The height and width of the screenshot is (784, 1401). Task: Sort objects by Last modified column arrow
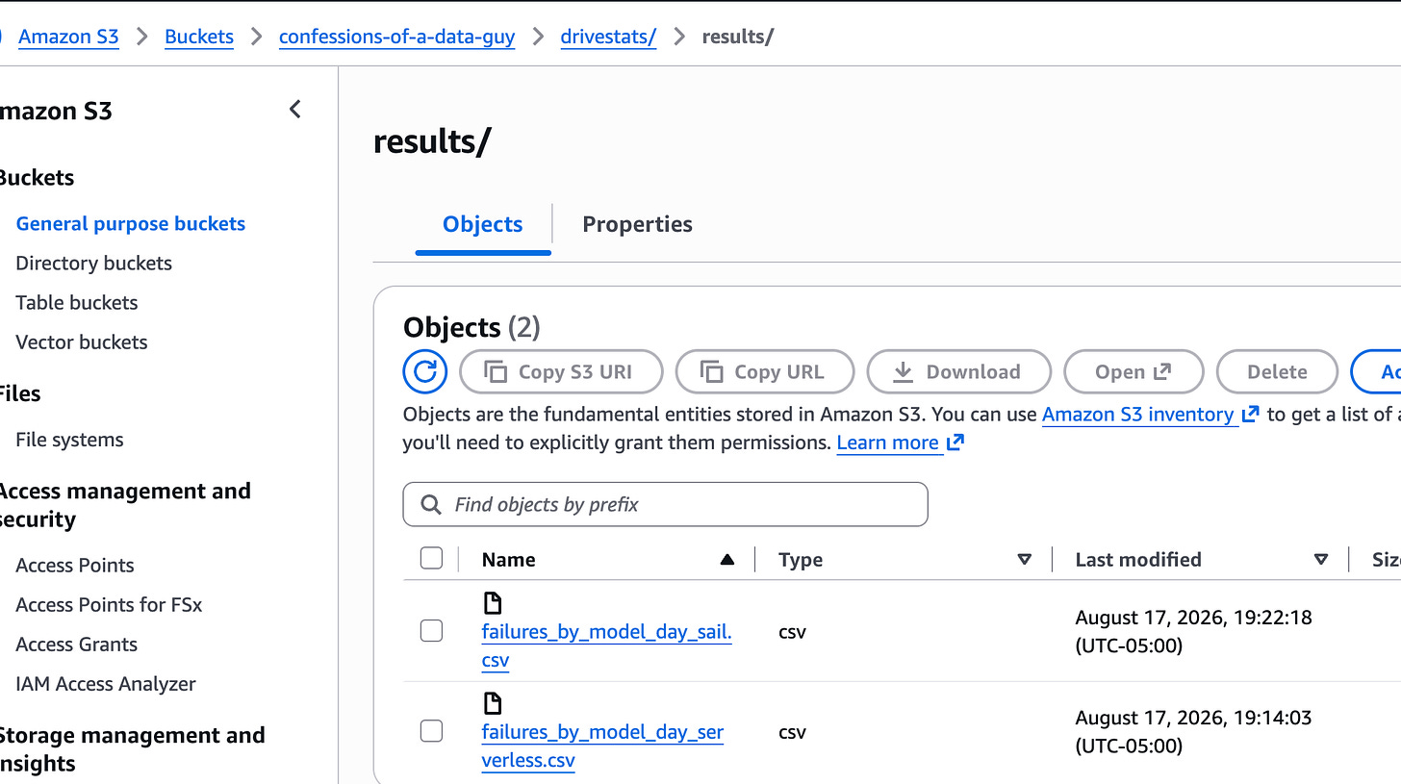click(1321, 560)
